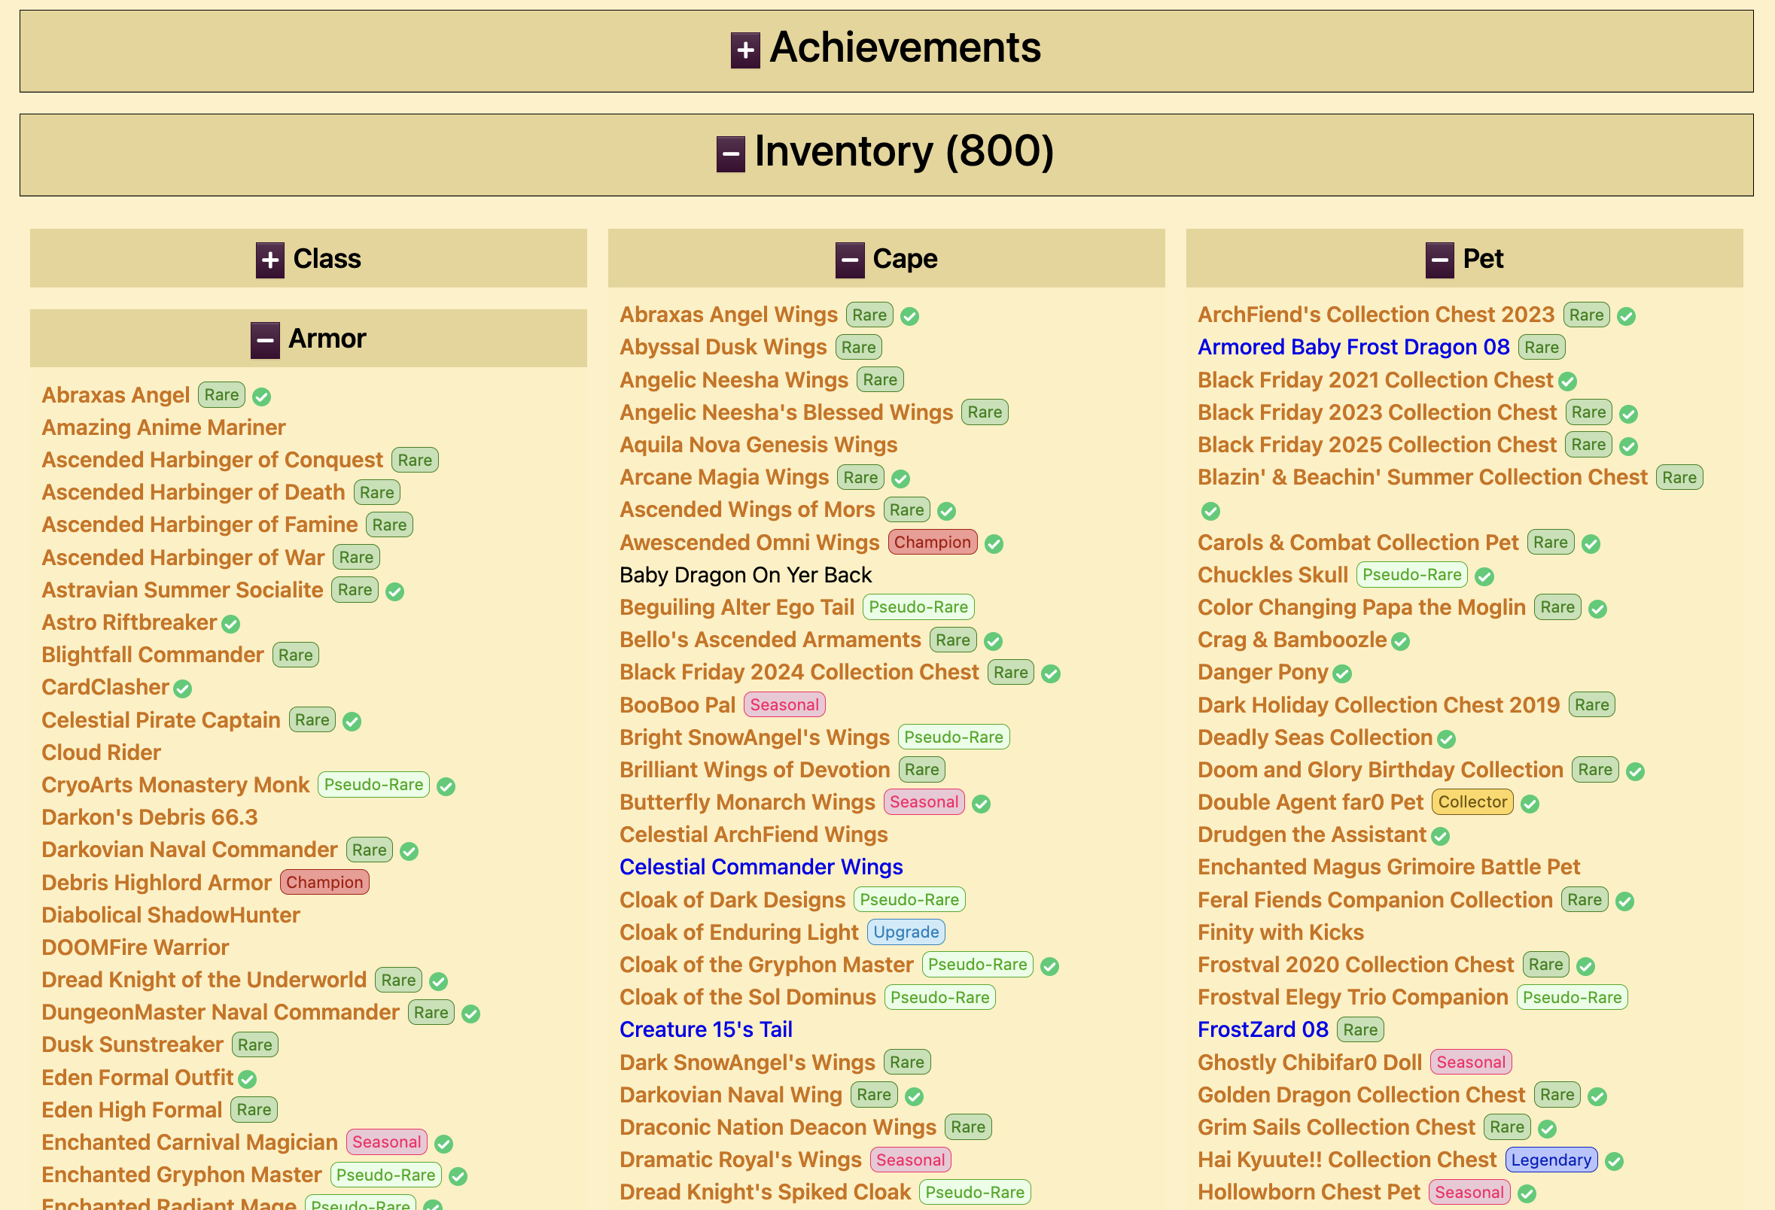
Task: Click Pseudo-Rare badge on CryoArts Monastery Monk
Action: click(373, 785)
